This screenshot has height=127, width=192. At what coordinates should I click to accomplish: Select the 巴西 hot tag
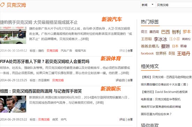click(x=165, y=32)
